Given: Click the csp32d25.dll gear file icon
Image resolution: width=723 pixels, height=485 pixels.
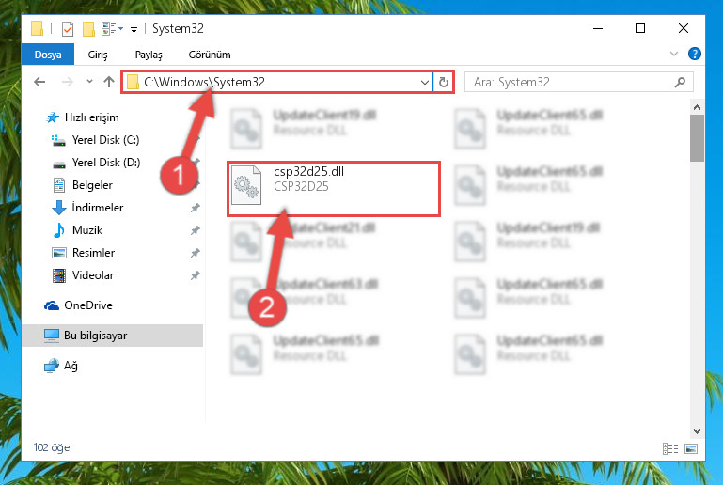Looking at the screenshot, I should pyautogui.click(x=246, y=185).
